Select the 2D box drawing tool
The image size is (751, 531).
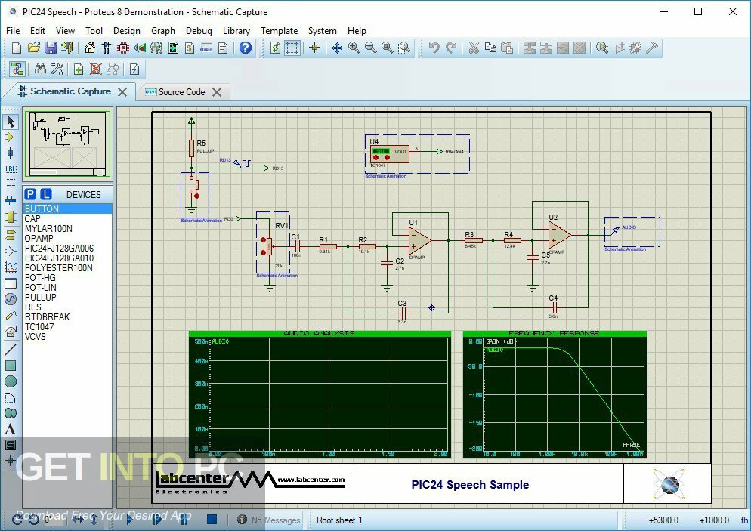coord(11,366)
